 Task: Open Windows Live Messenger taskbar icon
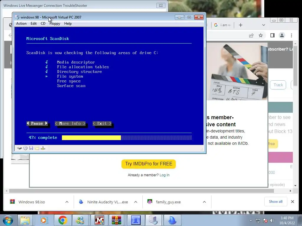tap(80, 220)
